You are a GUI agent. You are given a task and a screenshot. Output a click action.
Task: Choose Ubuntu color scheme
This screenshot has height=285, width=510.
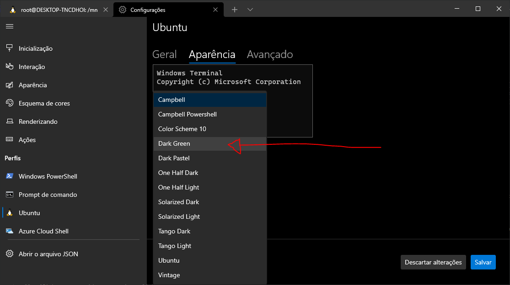210,260
